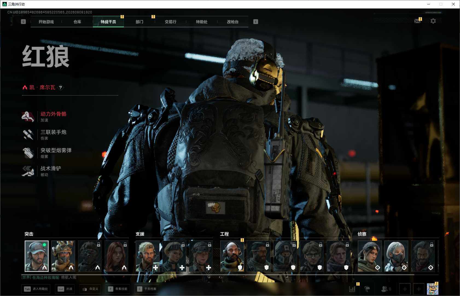Open the 改枪台 tab
Screen dimensions: 460x296
pyautogui.click(x=233, y=22)
